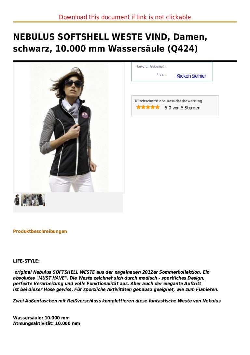Follow the 'Klicken Sie hier' price link
Screen dimensions: 250x355
click(191, 76)
